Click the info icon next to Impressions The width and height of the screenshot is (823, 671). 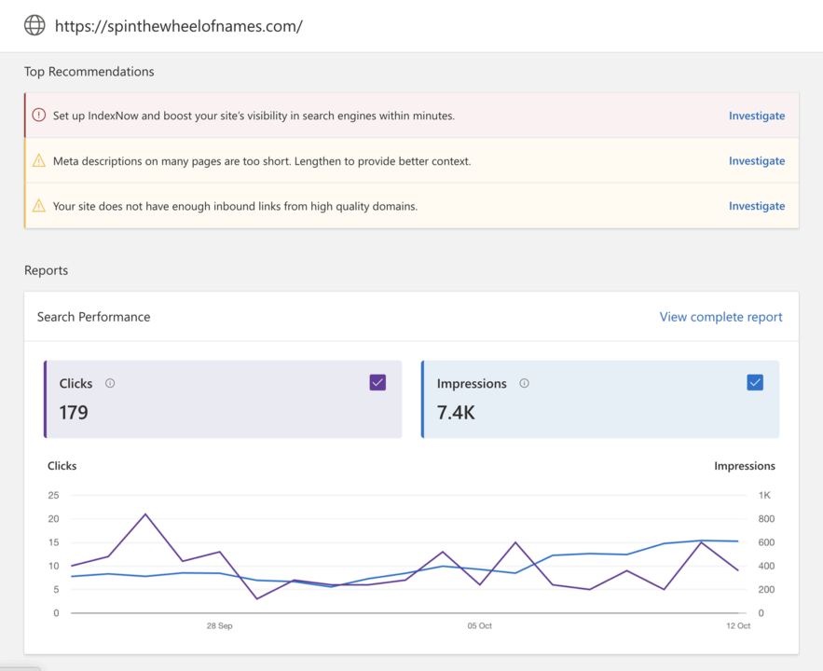click(524, 383)
